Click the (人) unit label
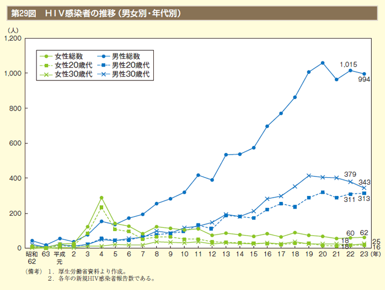 point(13,30)
